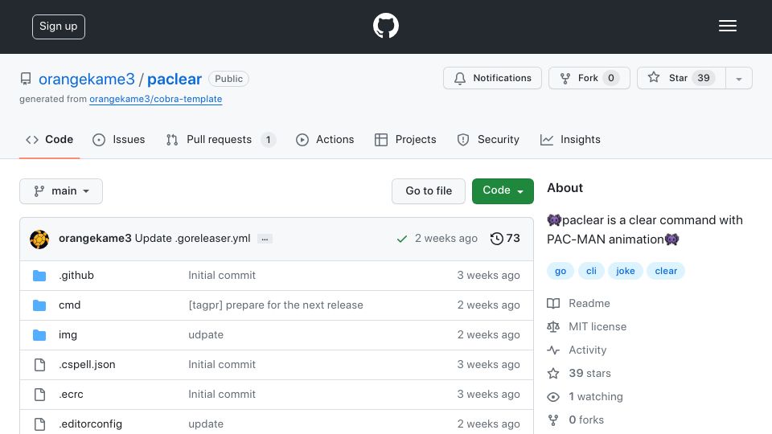Open the tagpr prepare for next release commit
772x434 pixels.
[276, 305]
